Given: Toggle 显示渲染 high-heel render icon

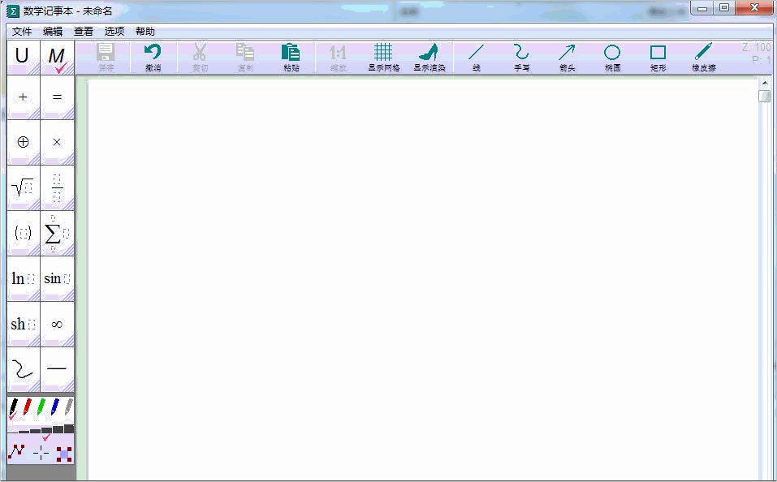Looking at the screenshot, I should pos(430,57).
